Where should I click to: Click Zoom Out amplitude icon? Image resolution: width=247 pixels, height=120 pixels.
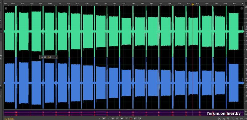[224, 118]
